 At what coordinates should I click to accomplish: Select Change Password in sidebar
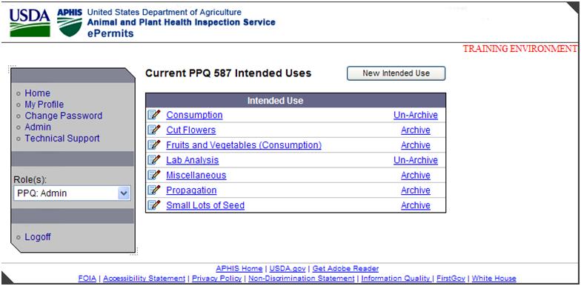point(64,116)
